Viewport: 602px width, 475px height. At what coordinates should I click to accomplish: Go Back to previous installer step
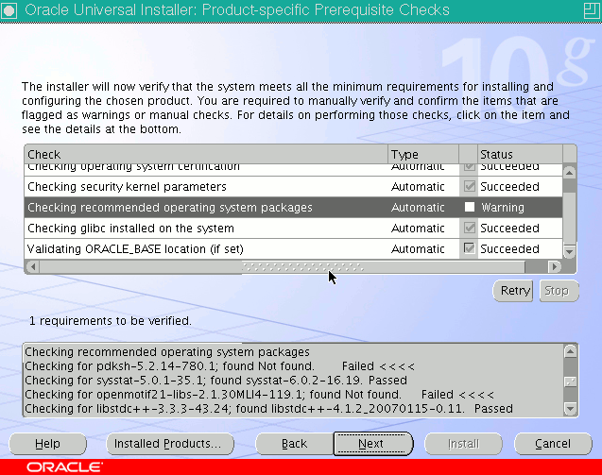(x=295, y=444)
